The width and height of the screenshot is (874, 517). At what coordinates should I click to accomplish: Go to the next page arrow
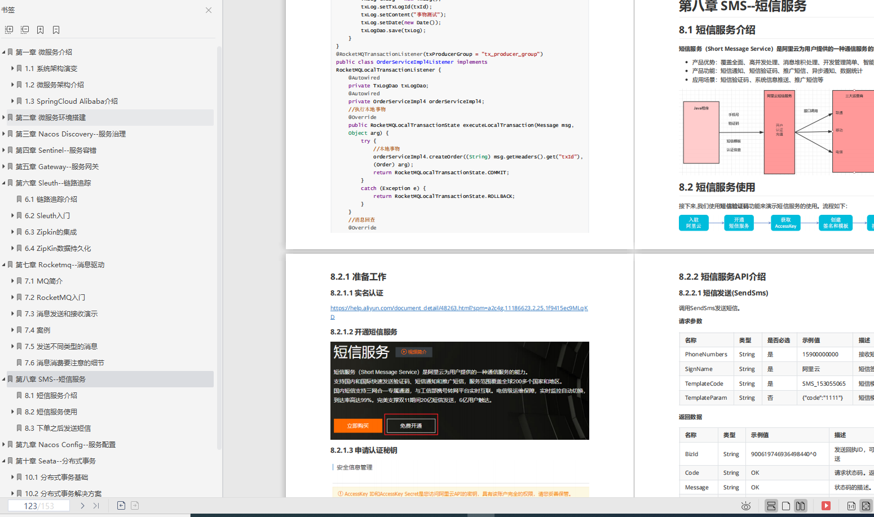point(82,506)
